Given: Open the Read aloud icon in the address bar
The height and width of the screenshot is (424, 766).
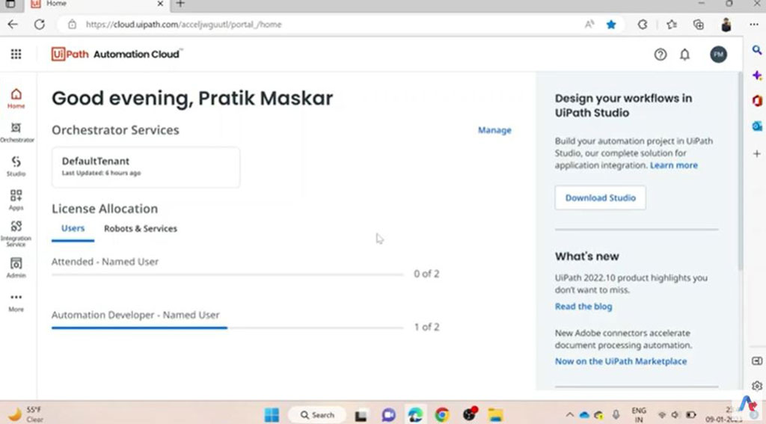Looking at the screenshot, I should (589, 25).
